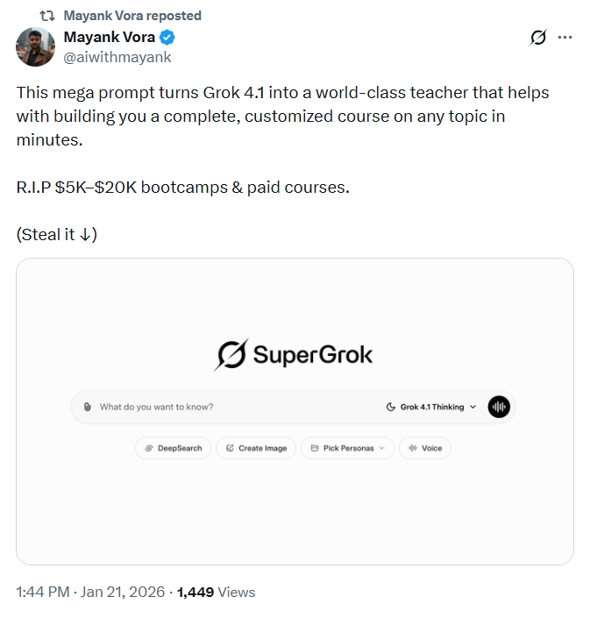The image size is (590, 618).
Task: Open the "Mayank Vora reposted" link
Action: coord(132,16)
